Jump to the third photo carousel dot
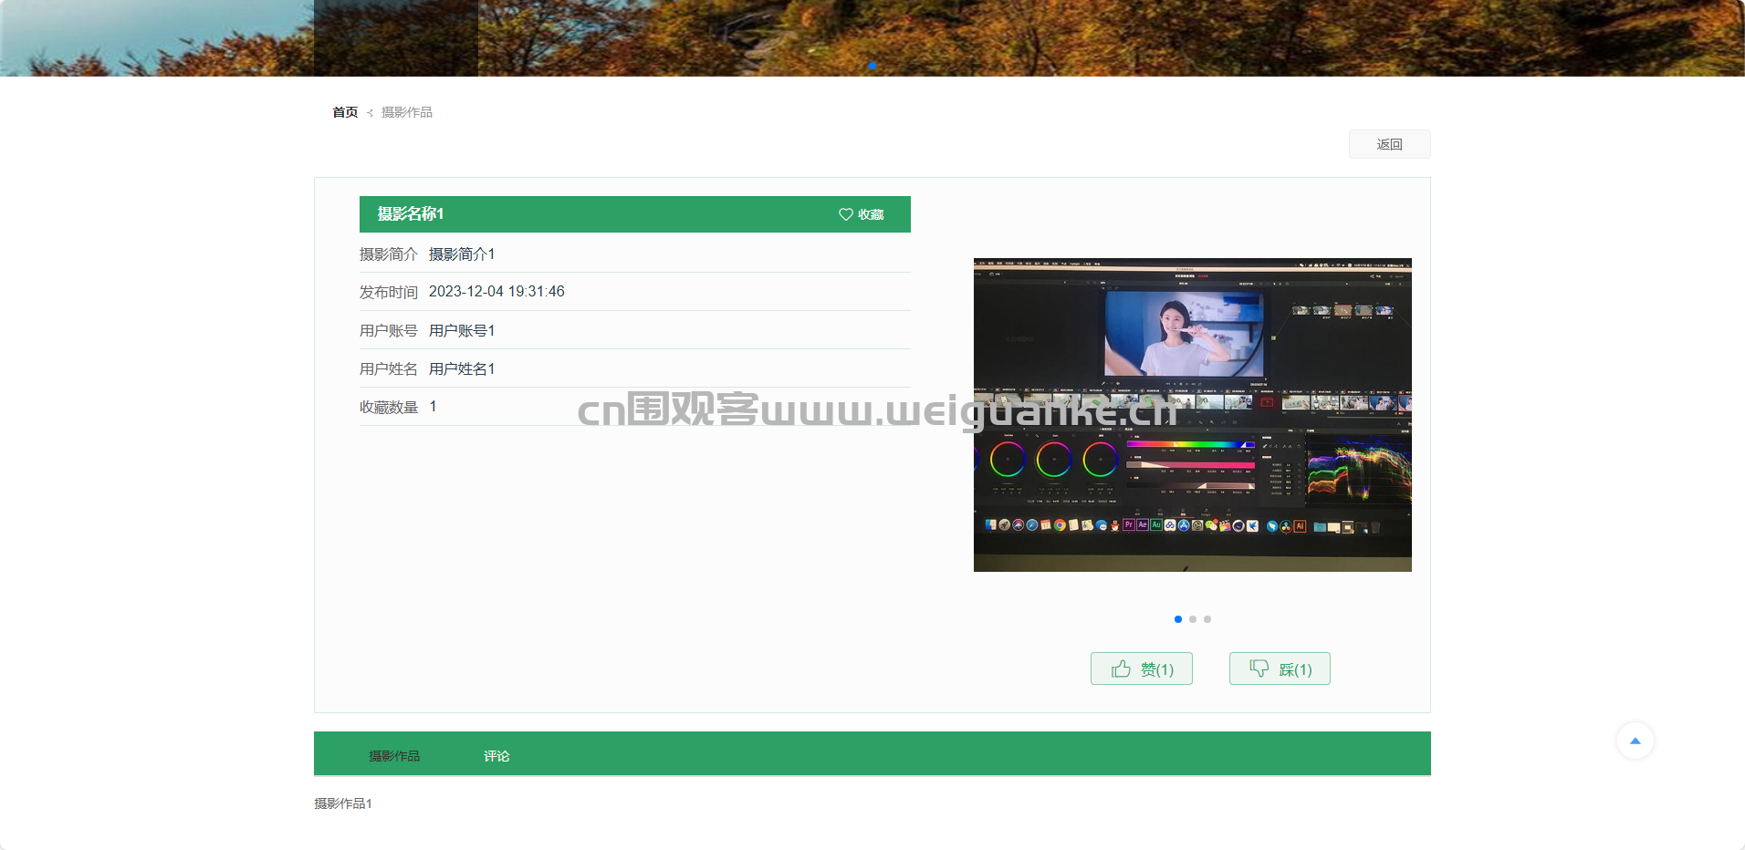Screen dimensions: 1745x850 point(1207,619)
